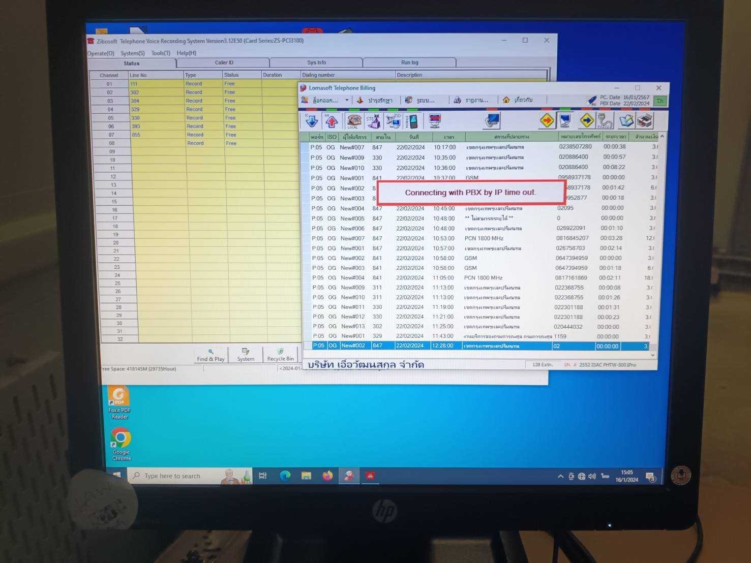Viewport: 751px width, 563px height.
Task: Show hidden system tray icons chevron
Action: coord(560,477)
